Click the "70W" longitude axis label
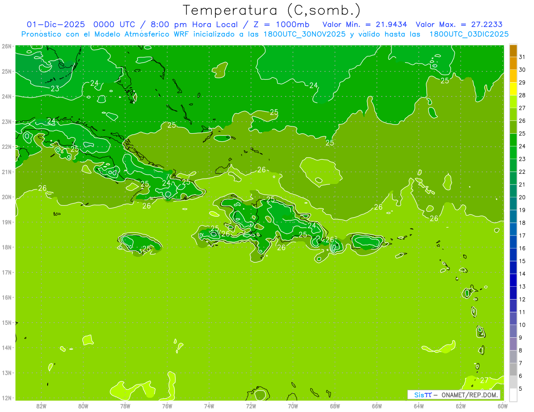The height and width of the screenshot is (412, 534). coord(293,406)
